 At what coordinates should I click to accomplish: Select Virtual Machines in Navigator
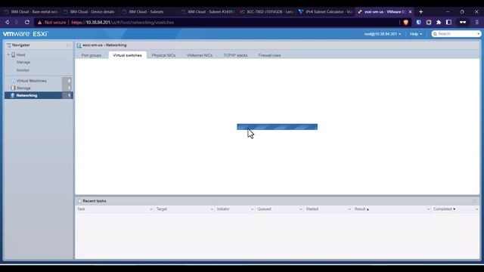[32, 81]
